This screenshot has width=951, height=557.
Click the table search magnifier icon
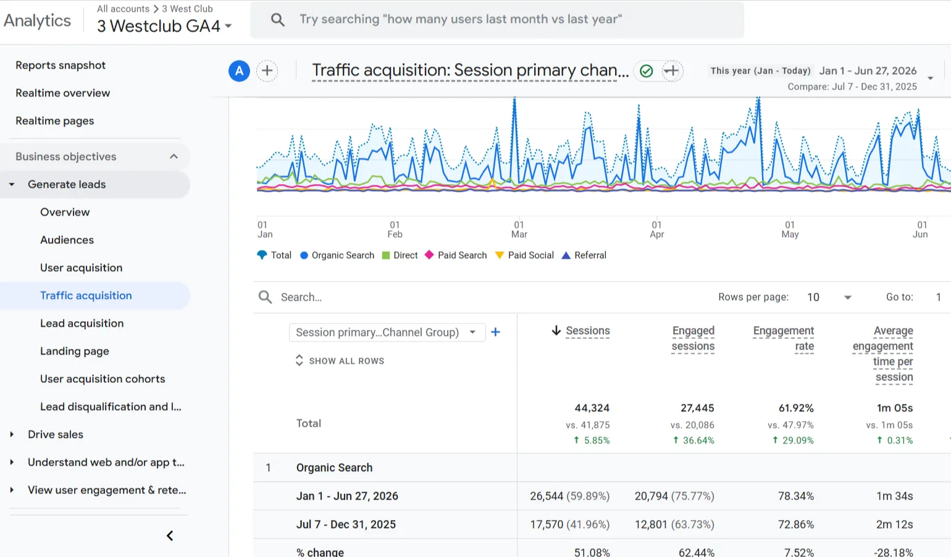coord(265,297)
